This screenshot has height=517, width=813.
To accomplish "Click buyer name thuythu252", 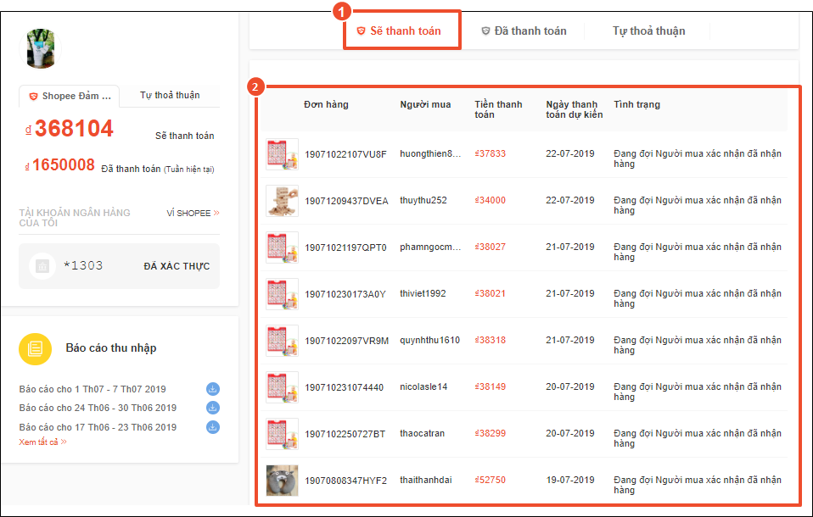I will (423, 201).
